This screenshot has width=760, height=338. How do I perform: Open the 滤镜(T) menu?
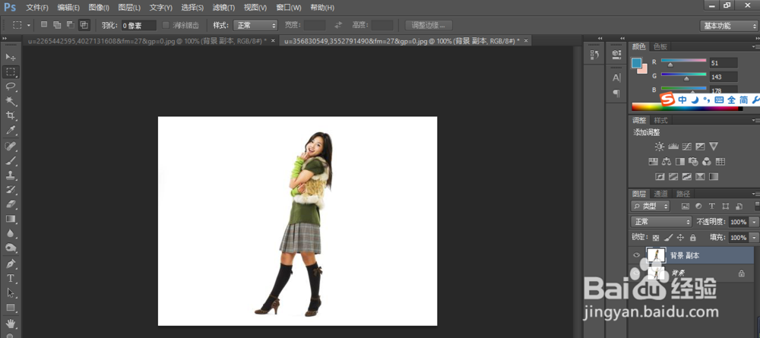pyautogui.click(x=224, y=8)
